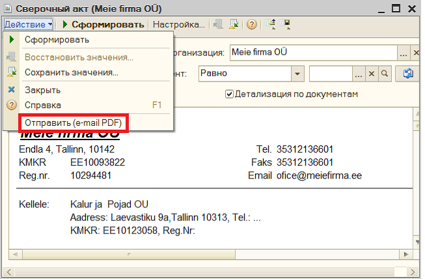
Task: Click the refresh icon button at right
Action: coord(408,74)
